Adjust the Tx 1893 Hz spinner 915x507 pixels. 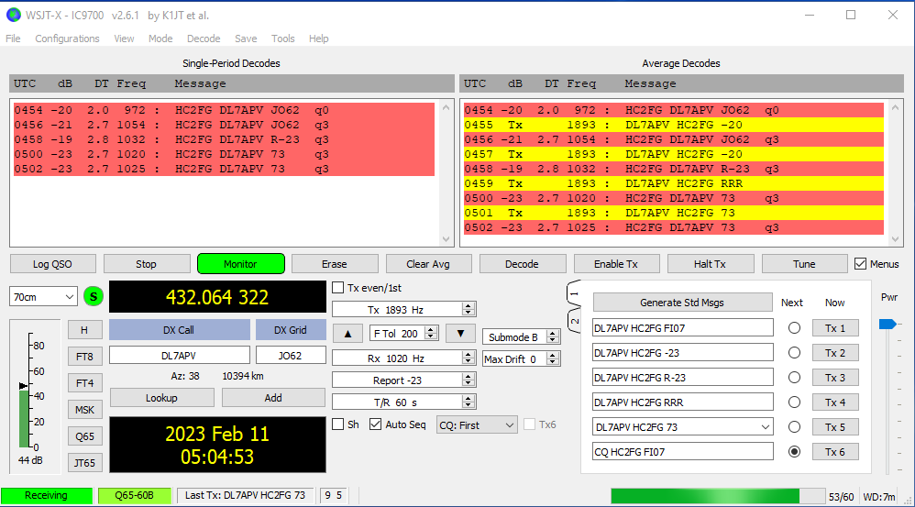tap(468, 310)
